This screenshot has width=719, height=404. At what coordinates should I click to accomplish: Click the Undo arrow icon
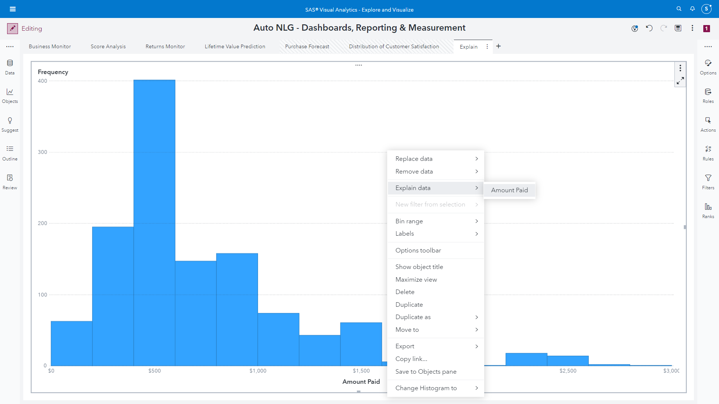pyautogui.click(x=649, y=28)
